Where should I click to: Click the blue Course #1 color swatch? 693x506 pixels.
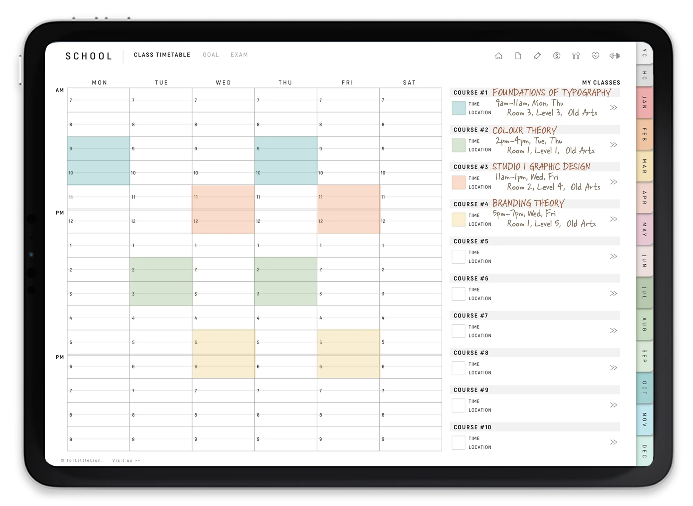click(458, 108)
